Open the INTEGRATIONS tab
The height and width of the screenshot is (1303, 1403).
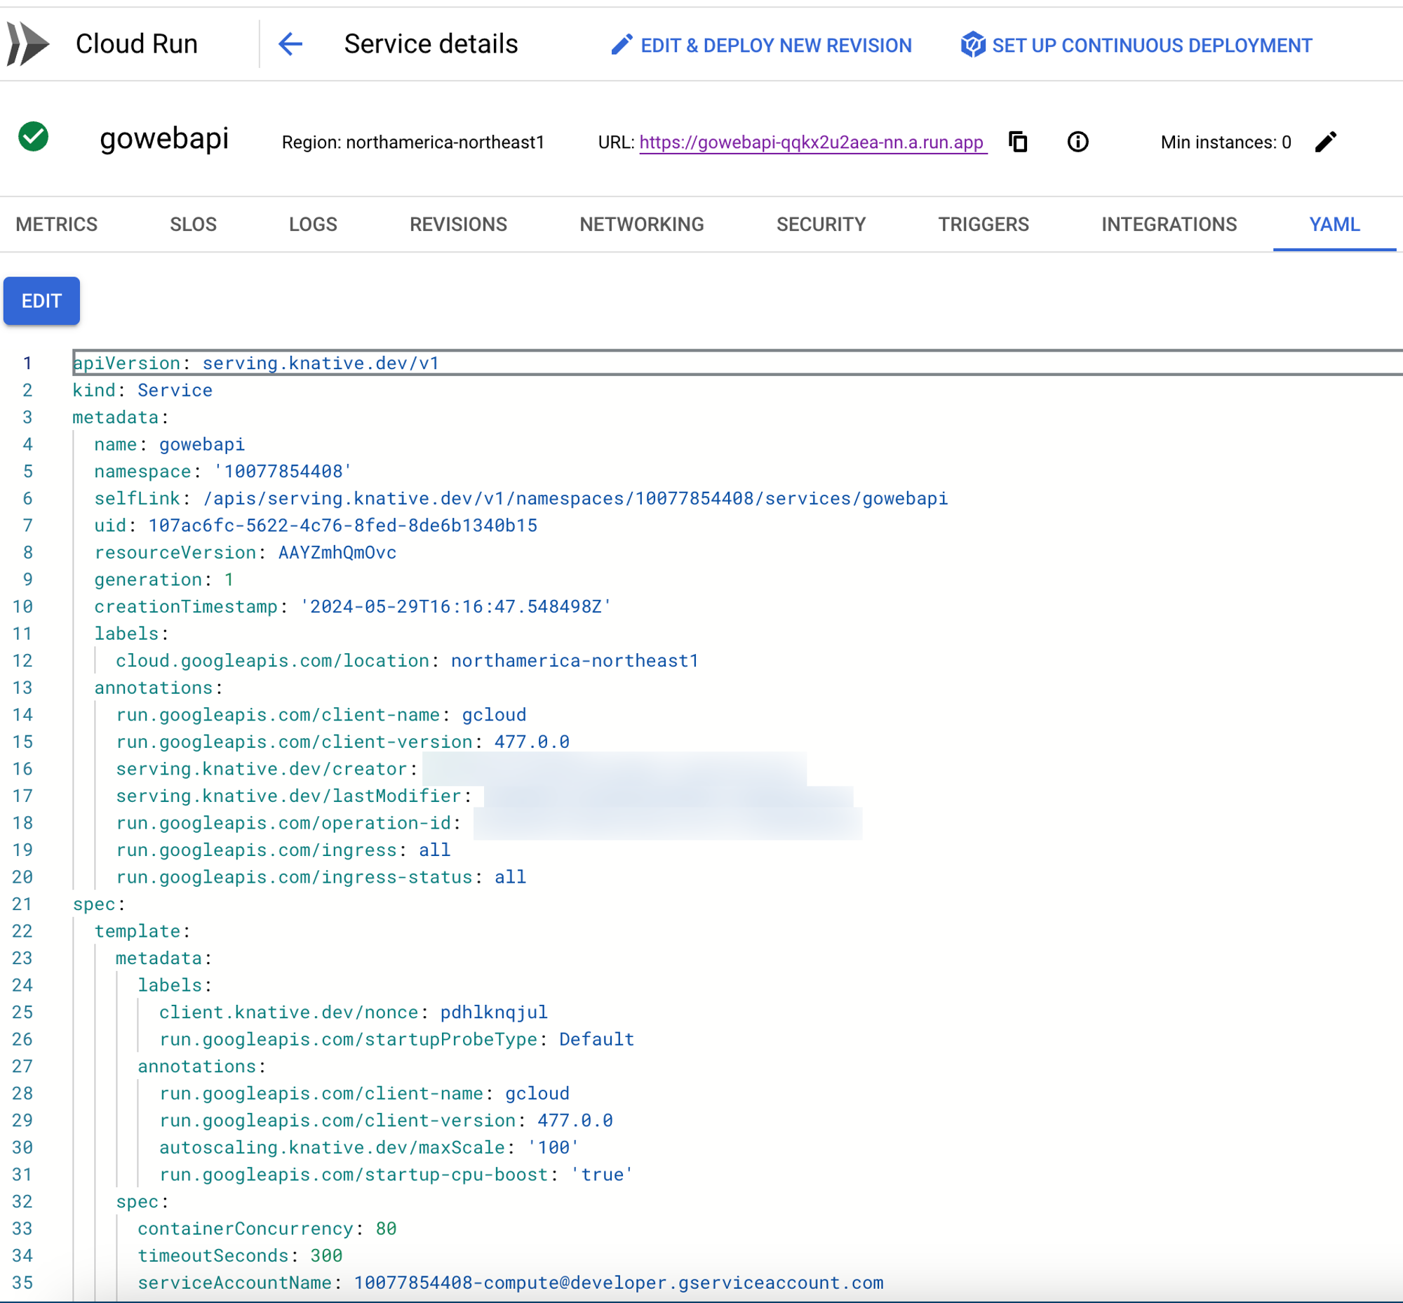click(x=1168, y=225)
